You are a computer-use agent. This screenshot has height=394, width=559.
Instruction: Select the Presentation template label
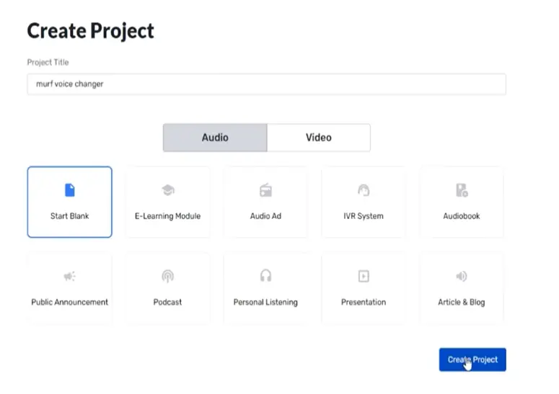[x=364, y=303]
